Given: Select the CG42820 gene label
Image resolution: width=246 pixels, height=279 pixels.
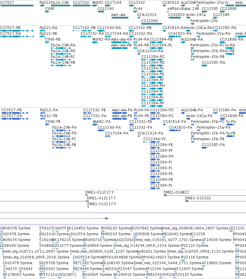Looking at the screenshot, I should [176, 15].
